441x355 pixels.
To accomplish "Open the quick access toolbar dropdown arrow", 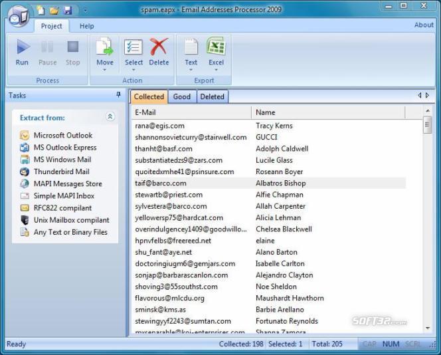I will (x=85, y=11).
